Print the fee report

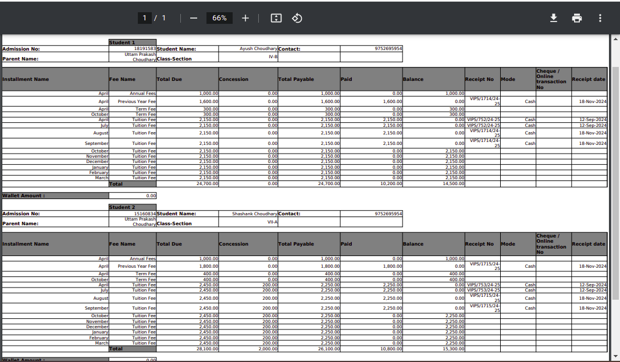pyautogui.click(x=577, y=18)
